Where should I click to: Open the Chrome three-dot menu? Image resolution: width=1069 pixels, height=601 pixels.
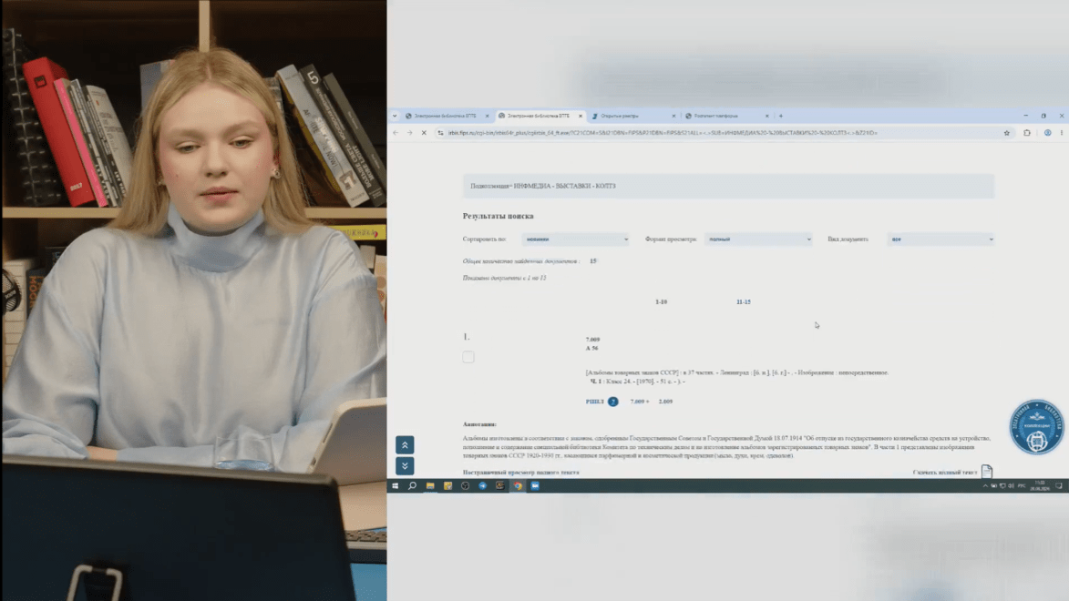(x=1062, y=133)
